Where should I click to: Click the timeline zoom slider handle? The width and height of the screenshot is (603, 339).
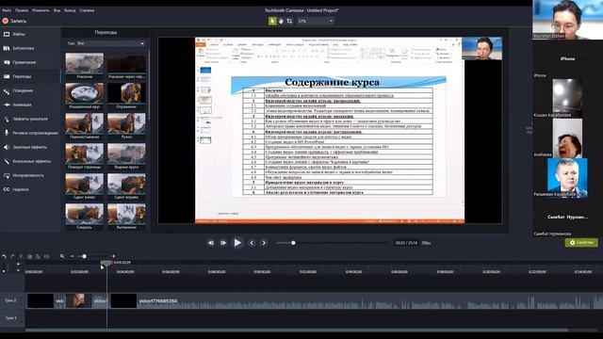click(84, 256)
